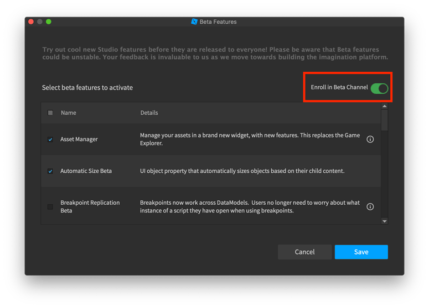
Task: Uncheck the Asset Manager checkbox
Action: [50, 140]
